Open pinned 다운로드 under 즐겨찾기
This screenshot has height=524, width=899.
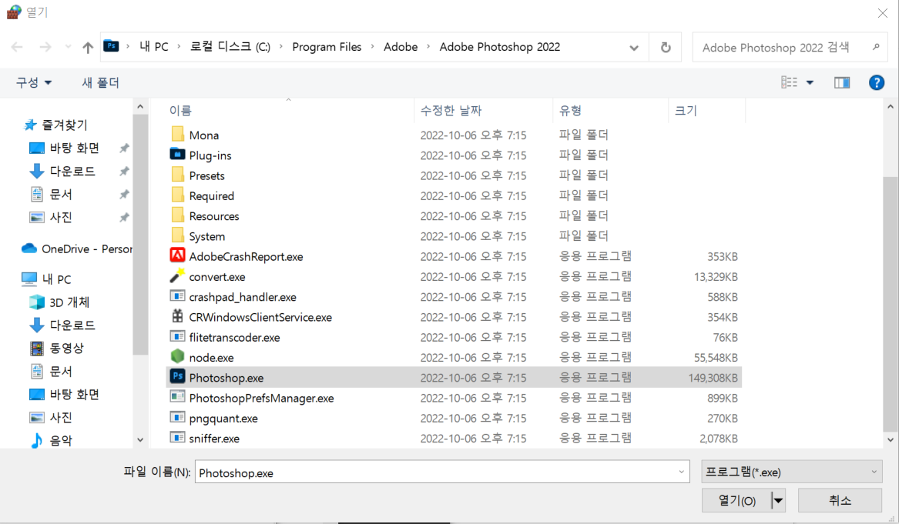tap(72, 172)
